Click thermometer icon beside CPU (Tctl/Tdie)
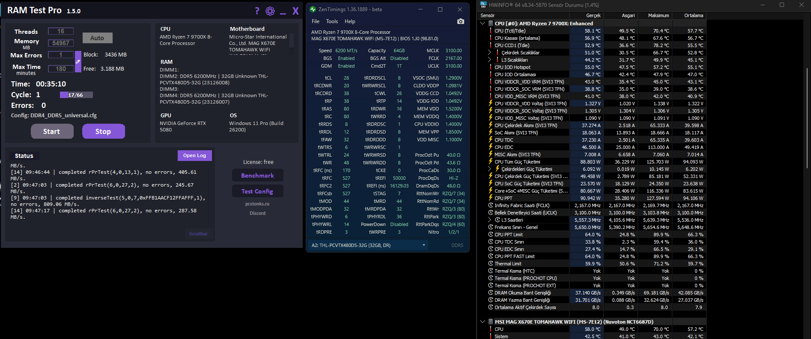The width and height of the screenshot is (811, 339). [x=491, y=31]
